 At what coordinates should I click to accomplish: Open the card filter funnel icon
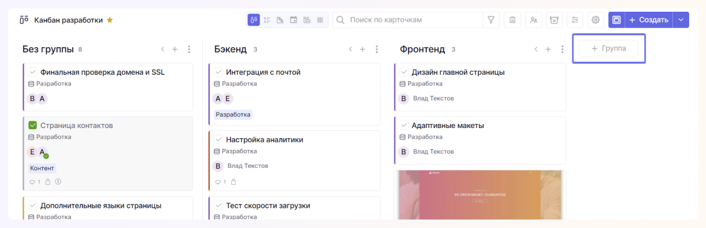(x=491, y=20)
